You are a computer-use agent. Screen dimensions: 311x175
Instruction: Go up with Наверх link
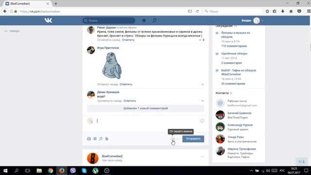click(x=12, y=31)
